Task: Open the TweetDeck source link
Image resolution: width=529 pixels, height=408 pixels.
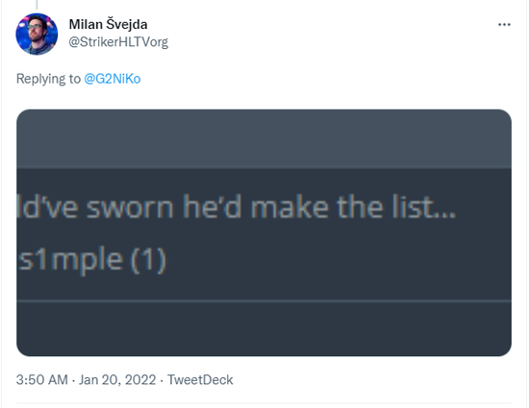Action: click(200, 380)
